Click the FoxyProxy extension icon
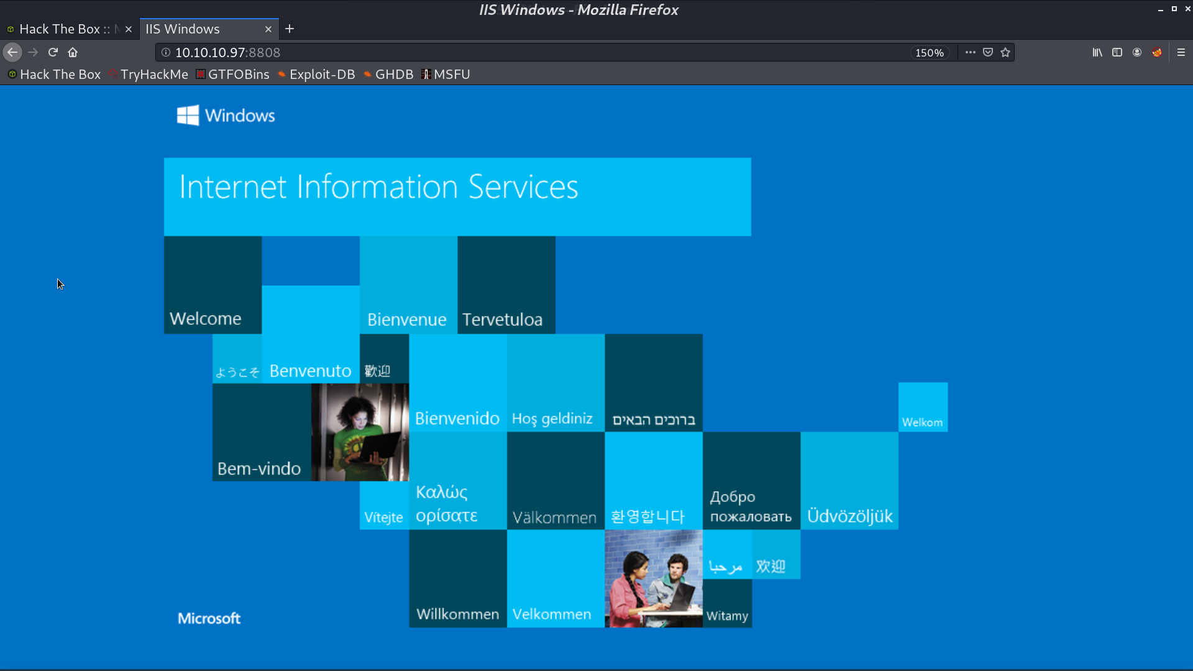The height and width of the screenshot is (671, 1193). (x=1157, y=52)
